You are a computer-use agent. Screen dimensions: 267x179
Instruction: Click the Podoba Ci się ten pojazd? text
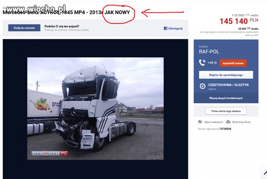pyautogui.click(x=62, y=26)
